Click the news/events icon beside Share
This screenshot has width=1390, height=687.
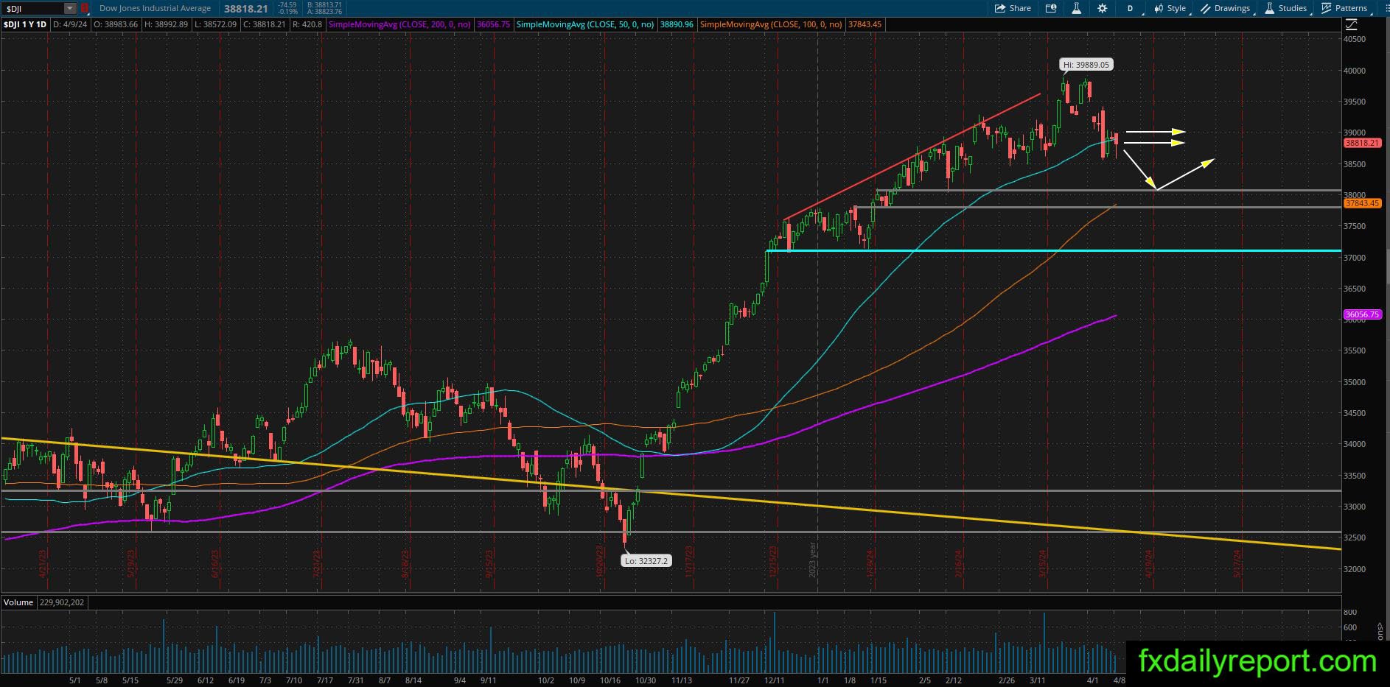coord(1051,8)
